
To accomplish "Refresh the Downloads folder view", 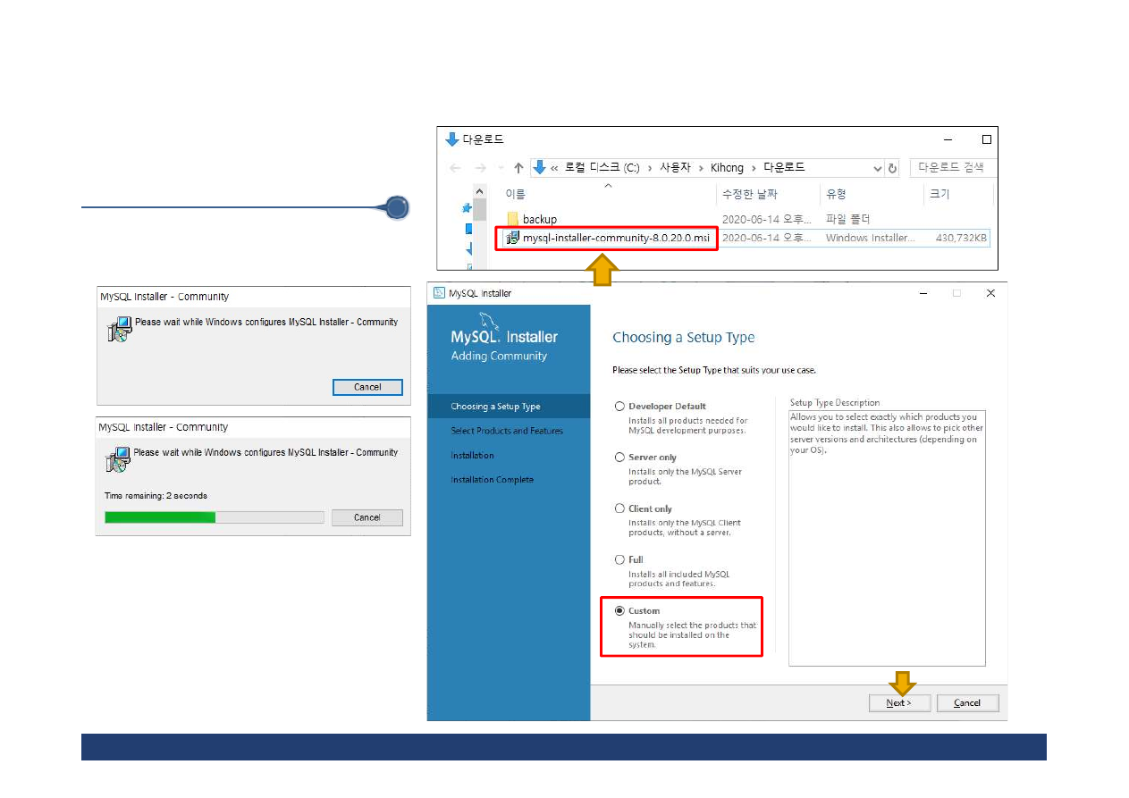I will coord(892,168).
